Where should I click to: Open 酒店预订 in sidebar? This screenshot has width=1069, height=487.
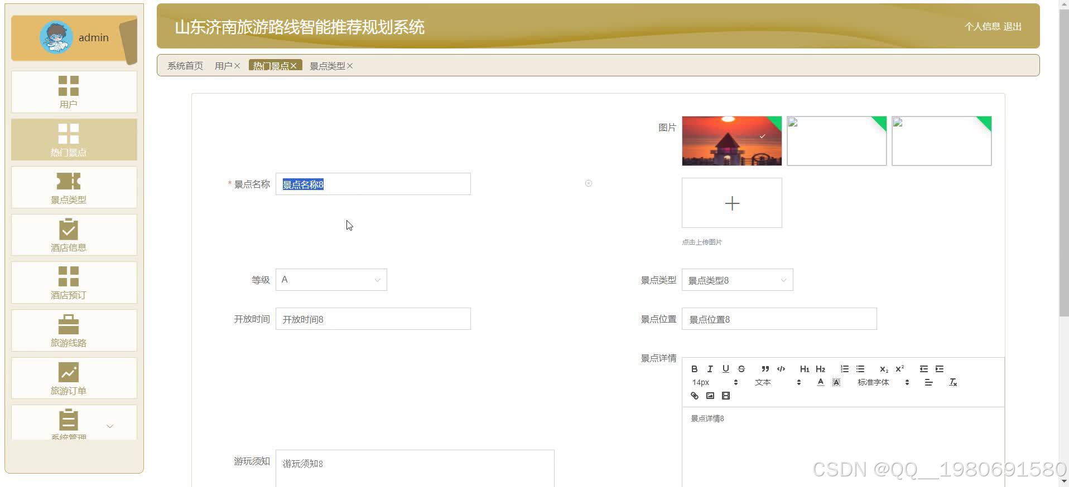(74, 283)
